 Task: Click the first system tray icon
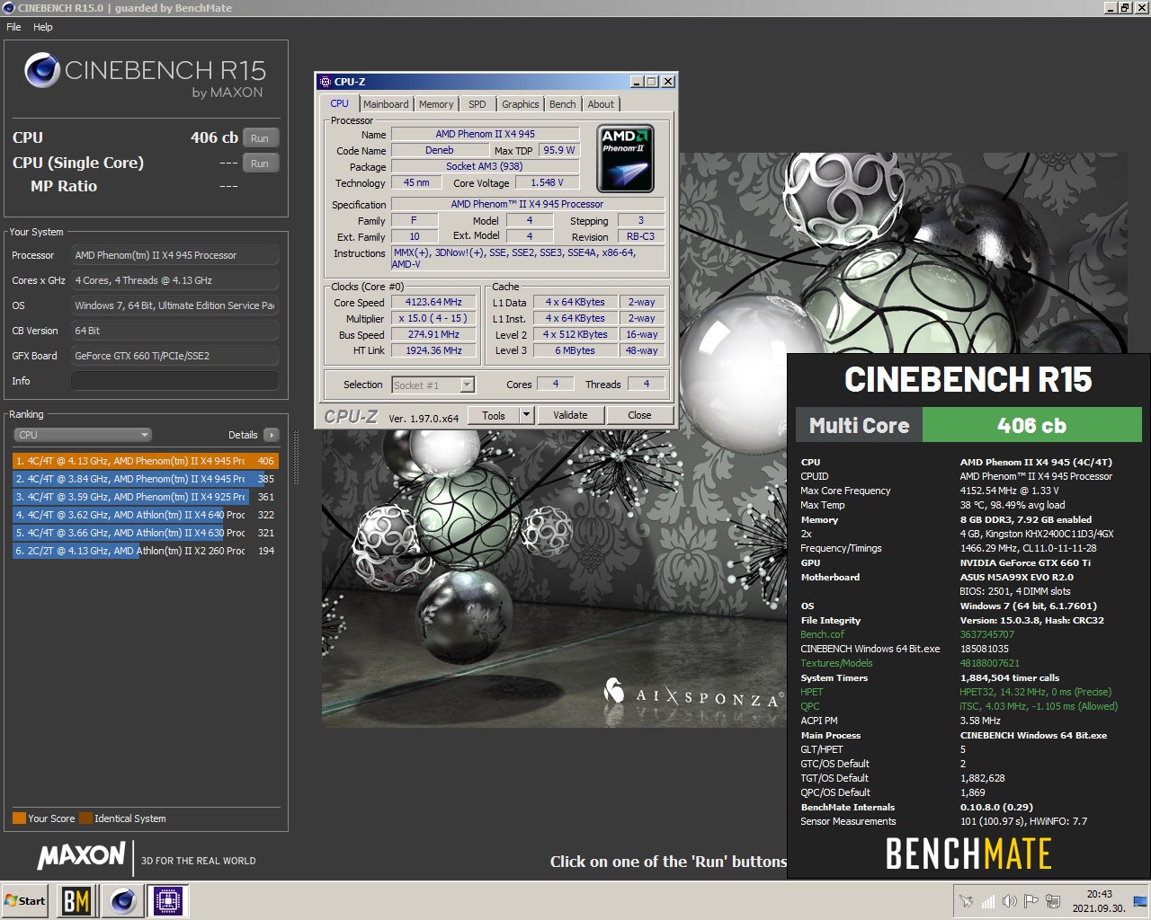(x=967, y=901)
